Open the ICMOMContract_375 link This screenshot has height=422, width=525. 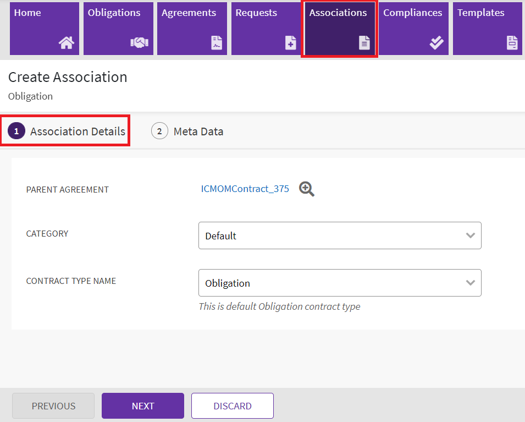pos(245,189)
